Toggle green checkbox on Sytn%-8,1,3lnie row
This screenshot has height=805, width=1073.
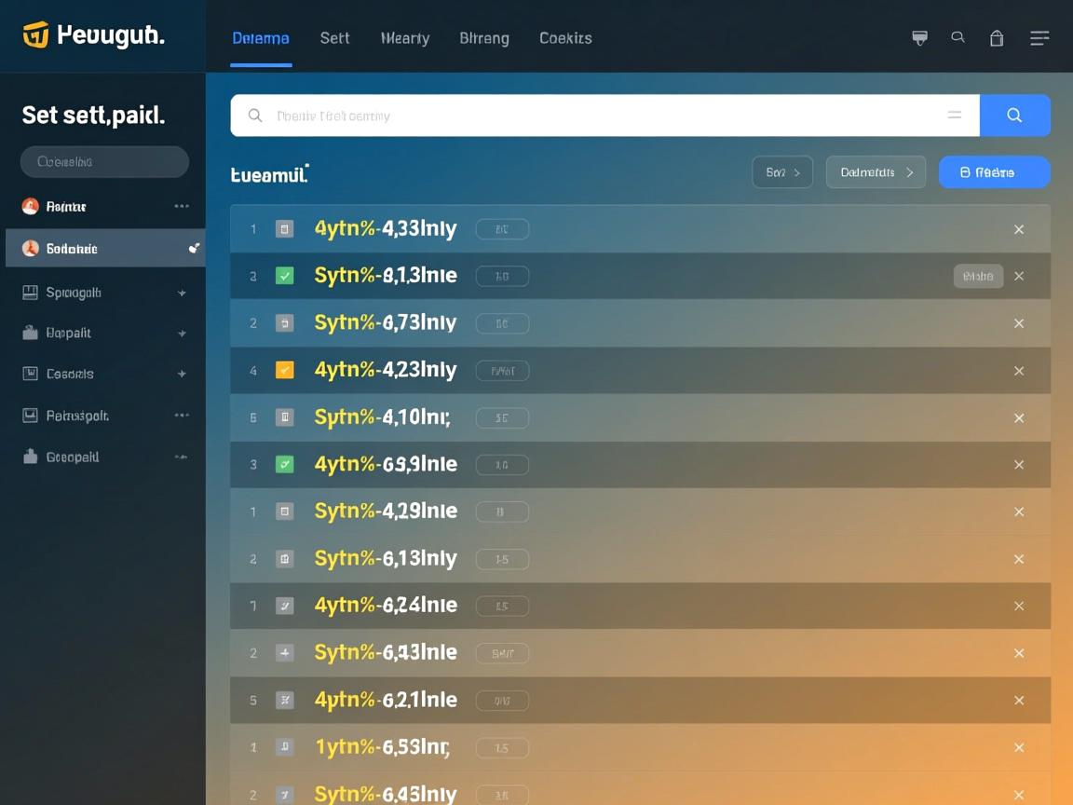point(284,276)
